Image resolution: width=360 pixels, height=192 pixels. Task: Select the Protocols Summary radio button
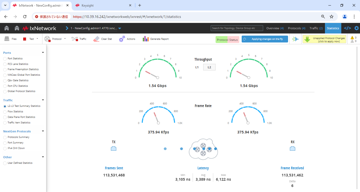pos(5,137)
